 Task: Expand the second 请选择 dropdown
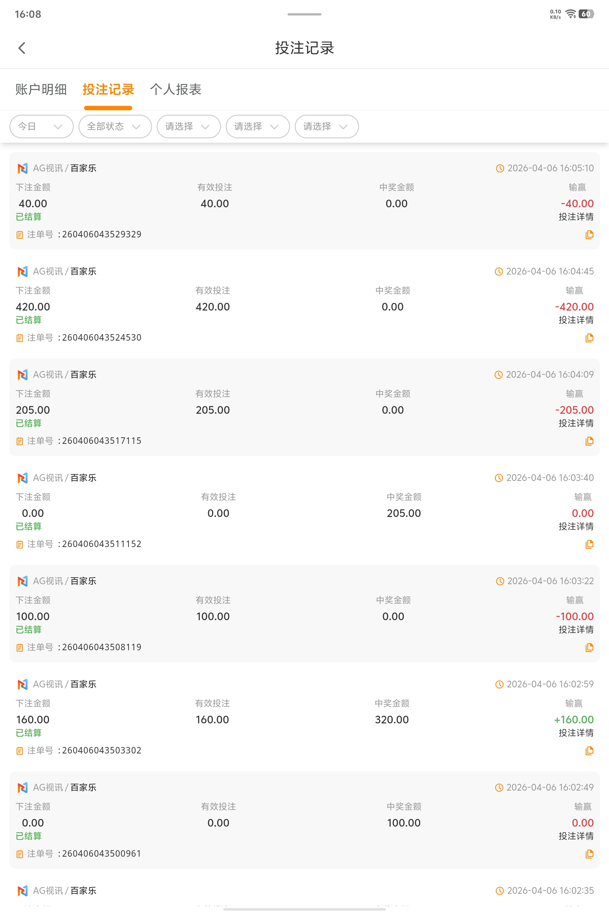point(258,127)
